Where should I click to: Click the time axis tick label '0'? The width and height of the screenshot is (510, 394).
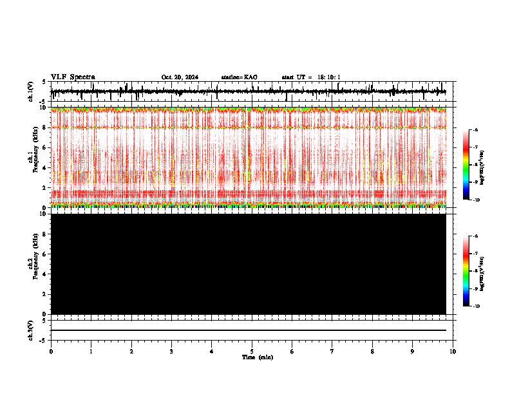pos(51,352)
